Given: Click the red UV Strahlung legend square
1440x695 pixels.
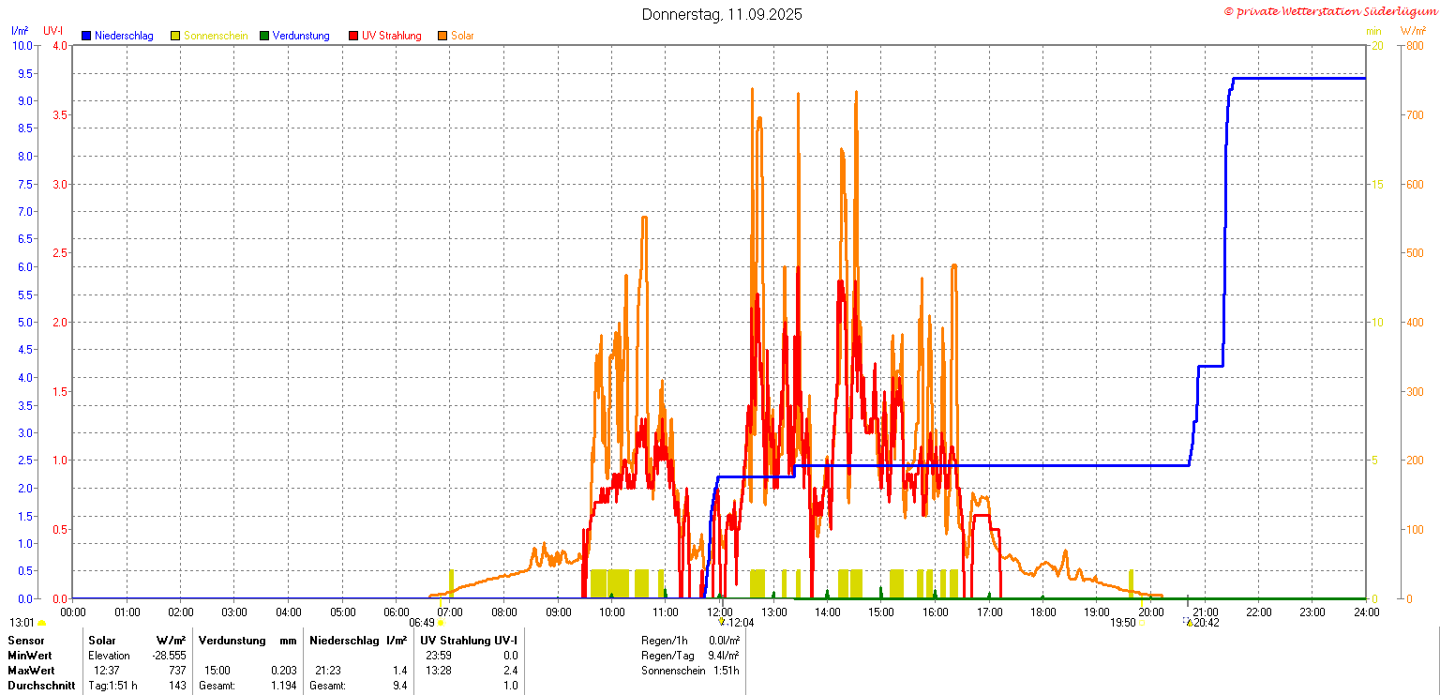Looking at the screenshot, I should tap(353, 36).
